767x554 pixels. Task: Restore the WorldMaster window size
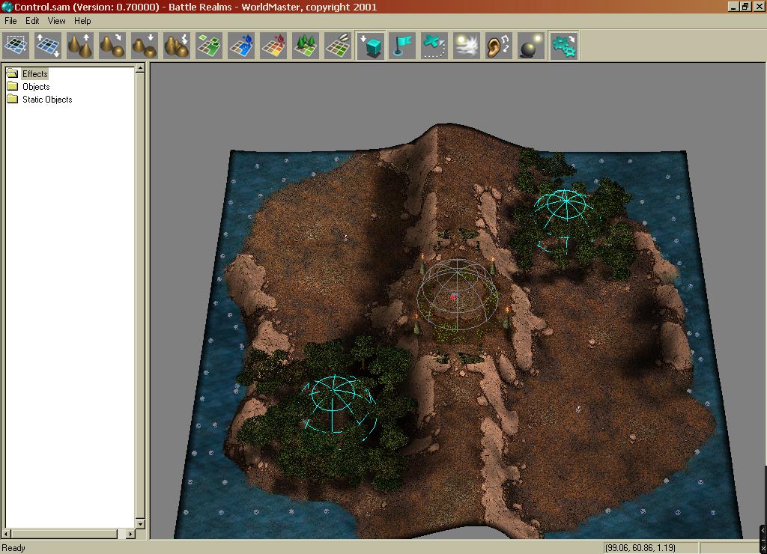[745, 6]
